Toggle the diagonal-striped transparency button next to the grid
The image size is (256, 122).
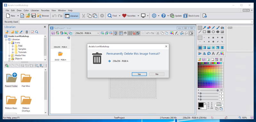138,33
